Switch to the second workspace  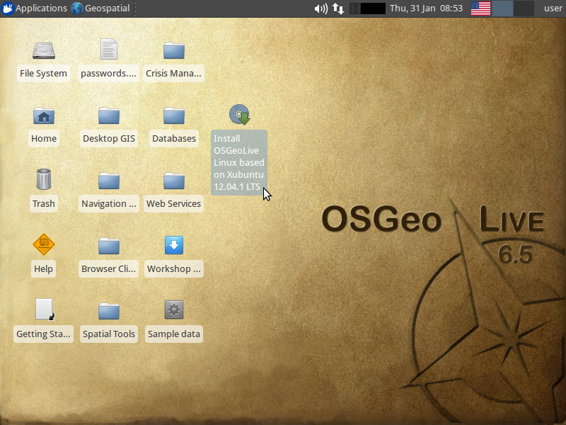[524, 8]
